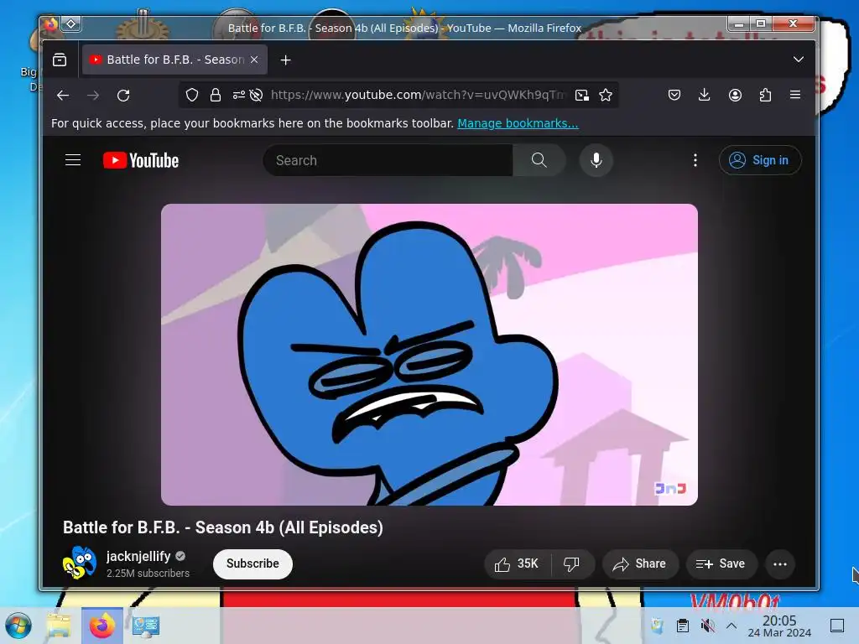Open the taskbar system settings app icon
The height and width of the screenshot is (644, 859).
[146, 626]
